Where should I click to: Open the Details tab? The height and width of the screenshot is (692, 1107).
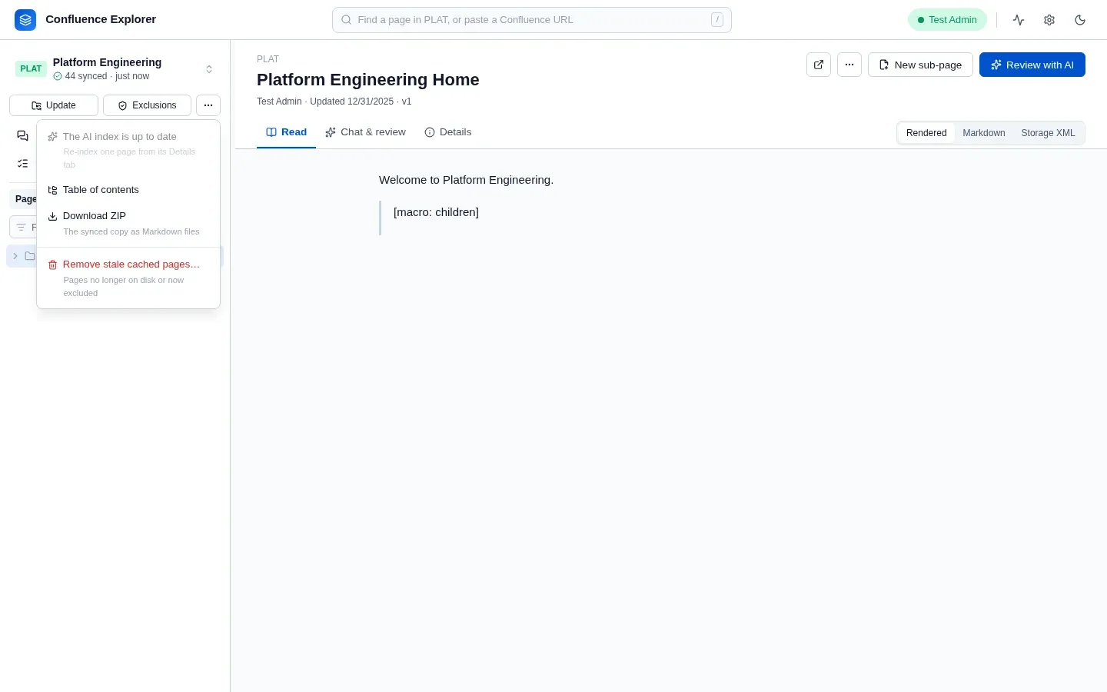[448, 132]
